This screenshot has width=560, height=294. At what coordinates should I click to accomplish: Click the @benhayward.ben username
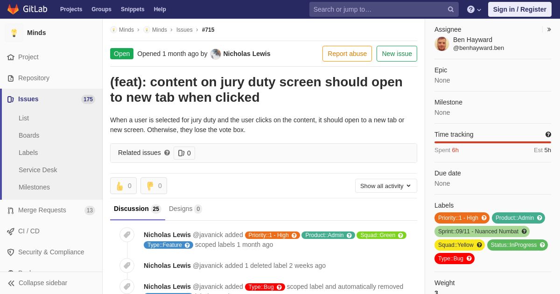pos(478,48)
